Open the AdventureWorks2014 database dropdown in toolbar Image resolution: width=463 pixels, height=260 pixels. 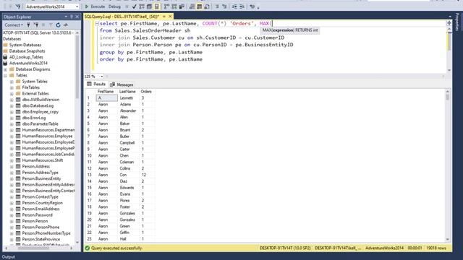pos(77,6)
